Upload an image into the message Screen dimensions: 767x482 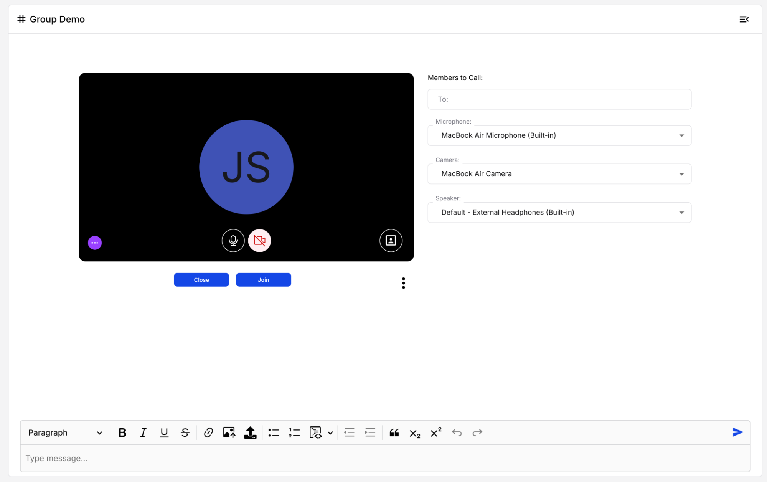229,433
